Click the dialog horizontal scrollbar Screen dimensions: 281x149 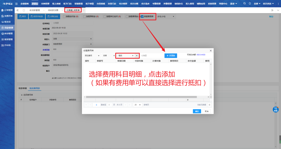141,97
